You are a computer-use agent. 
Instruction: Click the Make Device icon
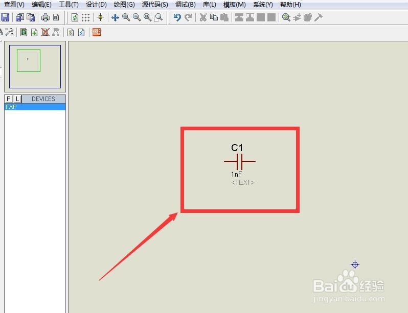point(297,18)
